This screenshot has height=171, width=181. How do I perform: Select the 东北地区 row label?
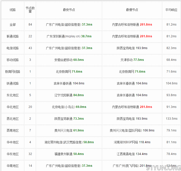(13, 95)
